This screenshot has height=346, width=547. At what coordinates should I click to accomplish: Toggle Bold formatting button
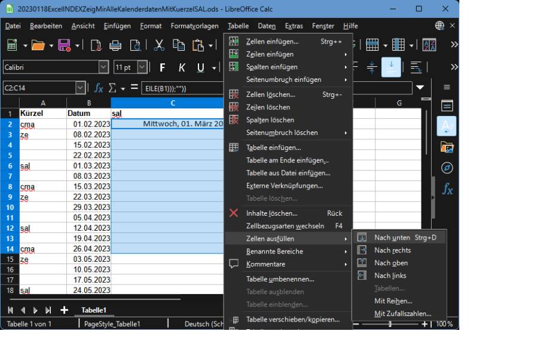161,67
